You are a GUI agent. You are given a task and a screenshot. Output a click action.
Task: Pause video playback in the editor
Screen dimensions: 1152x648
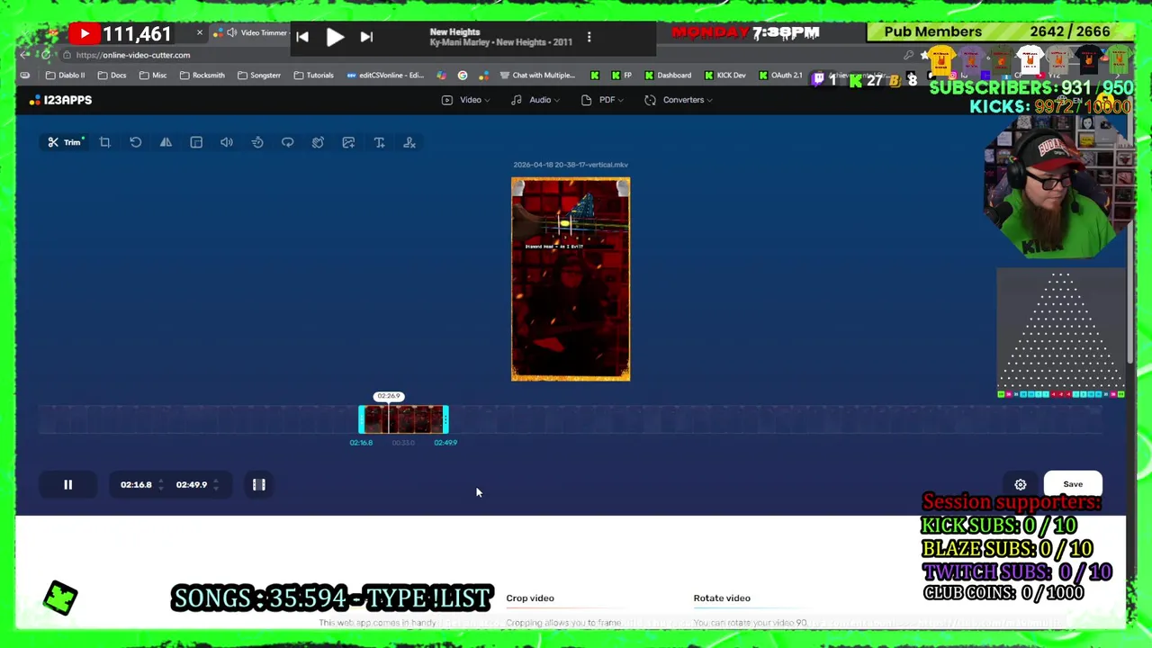coord(67,484)
